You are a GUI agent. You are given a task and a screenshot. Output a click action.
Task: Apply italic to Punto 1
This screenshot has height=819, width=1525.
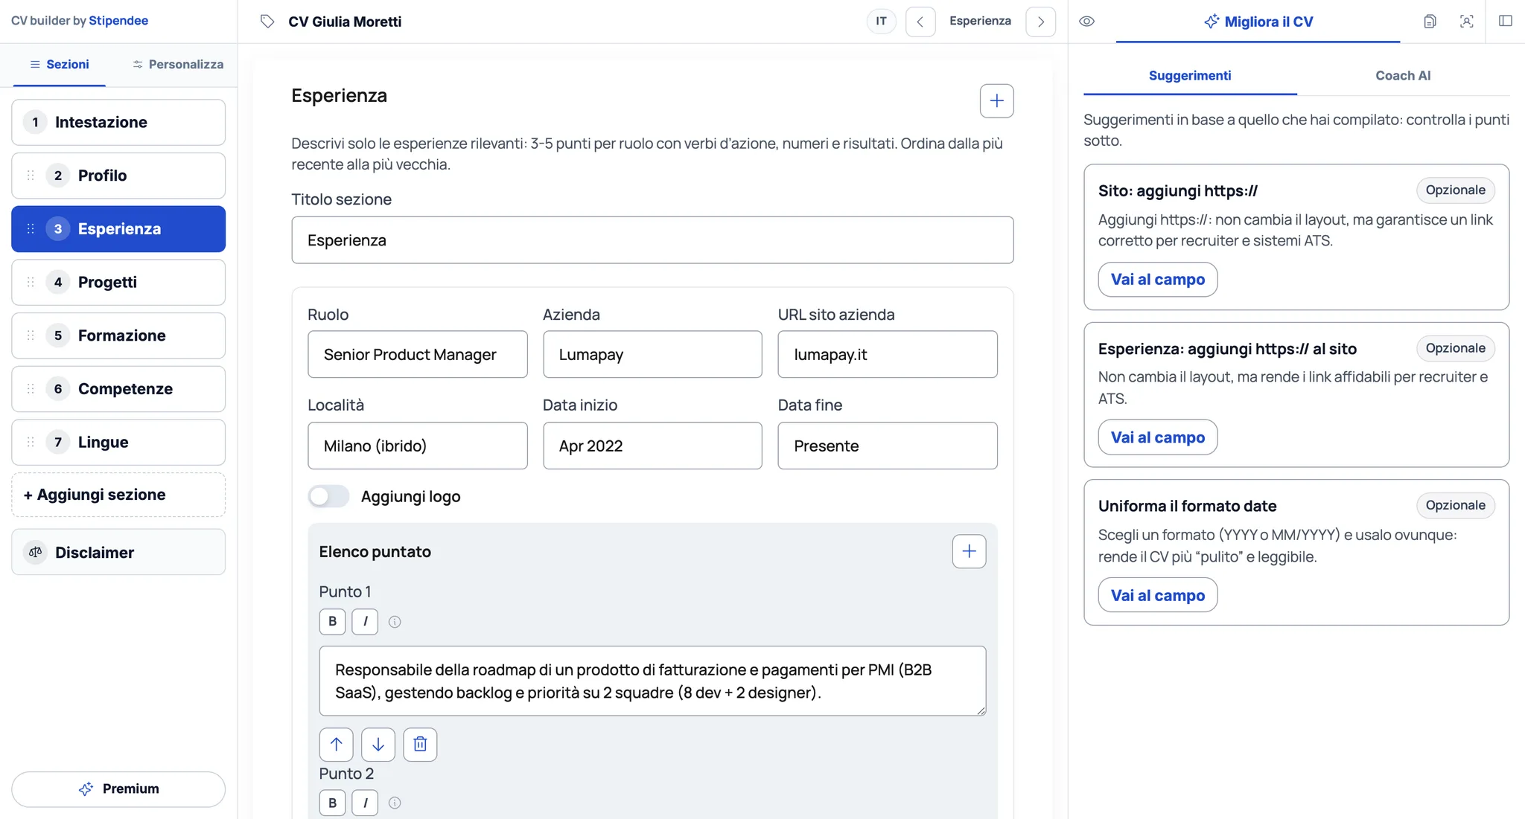coord(365,621)
